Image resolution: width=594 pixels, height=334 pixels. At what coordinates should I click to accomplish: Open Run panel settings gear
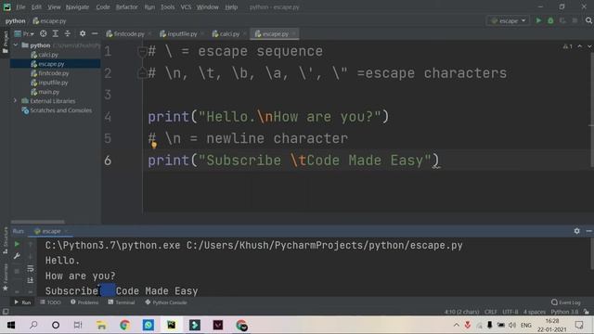576,231
